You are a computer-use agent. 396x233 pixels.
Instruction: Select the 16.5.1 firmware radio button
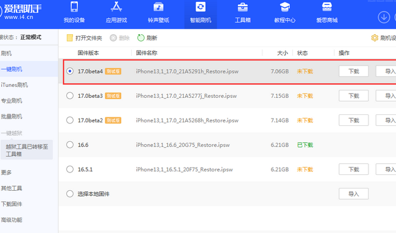[x=70, y=169]
